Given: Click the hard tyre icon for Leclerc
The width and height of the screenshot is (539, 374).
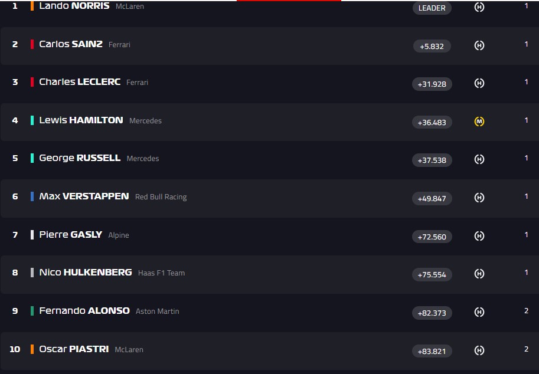Looking at the screenshot, I should pyautogui.click(x=479, y=83).
